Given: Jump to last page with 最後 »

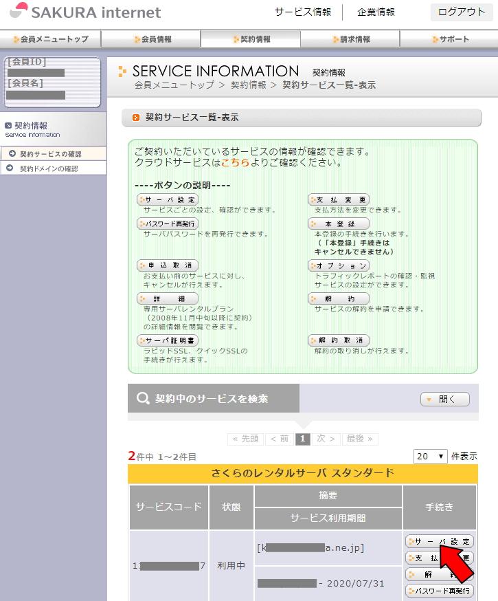Looking at the screenshot, I should 360,439.
